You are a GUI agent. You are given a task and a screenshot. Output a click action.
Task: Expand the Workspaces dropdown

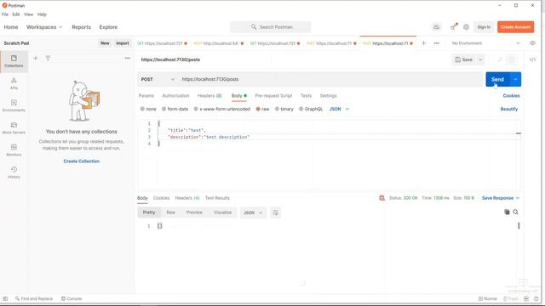click(x=44, y=27)
